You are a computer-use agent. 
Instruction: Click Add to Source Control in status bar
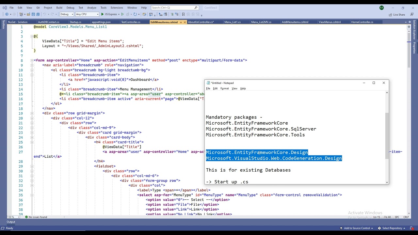point(357,228)
